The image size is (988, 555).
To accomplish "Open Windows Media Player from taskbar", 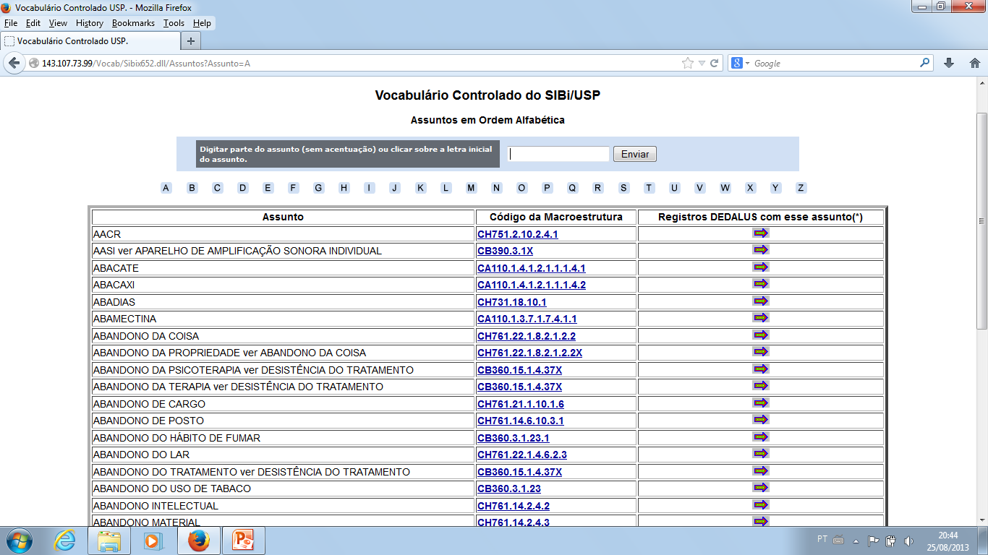I will (153, 541).
